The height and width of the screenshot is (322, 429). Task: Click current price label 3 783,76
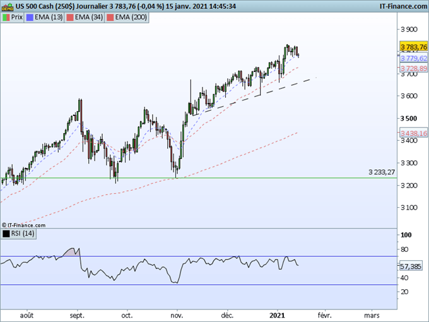[414, 47]
